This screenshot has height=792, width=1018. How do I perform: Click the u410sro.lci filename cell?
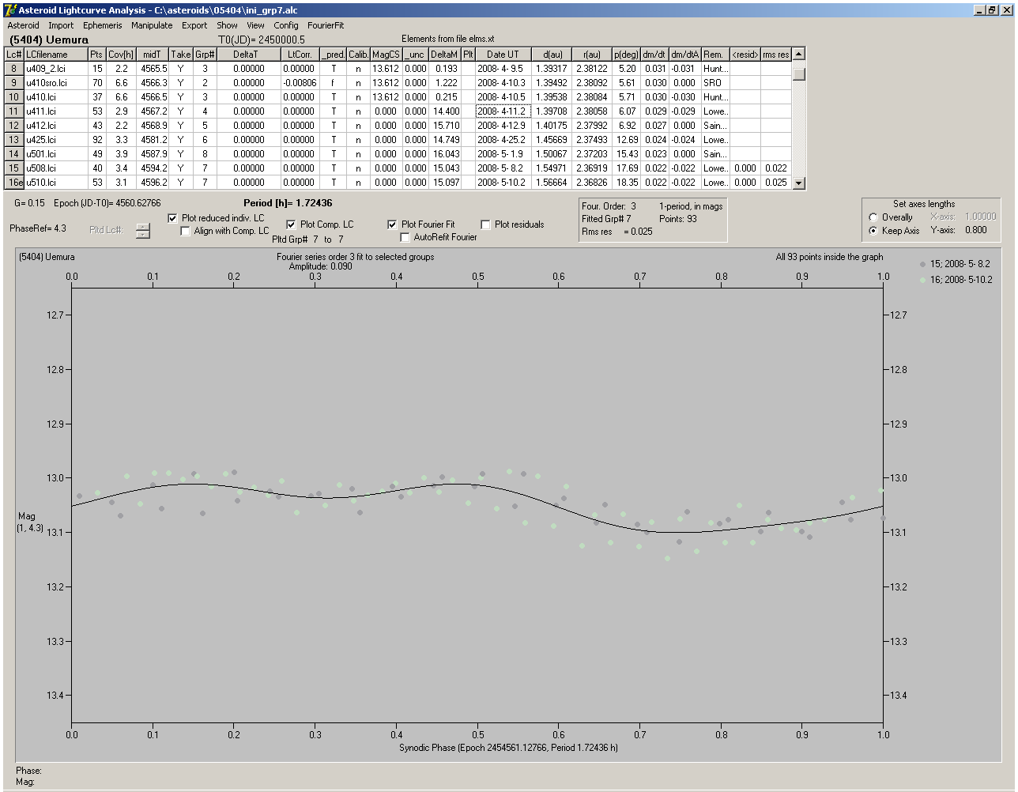[x=55, y=83]
